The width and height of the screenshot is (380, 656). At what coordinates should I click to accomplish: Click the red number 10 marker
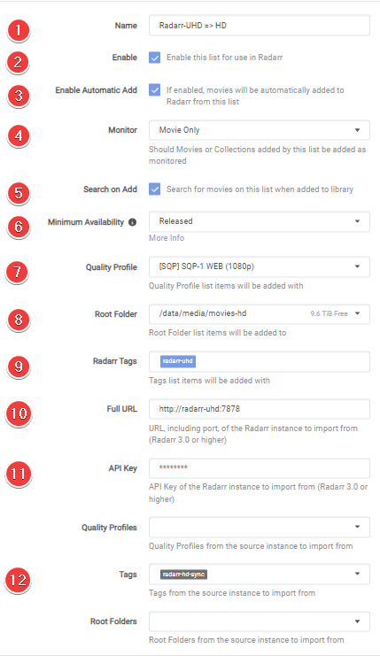click(19, 413)
